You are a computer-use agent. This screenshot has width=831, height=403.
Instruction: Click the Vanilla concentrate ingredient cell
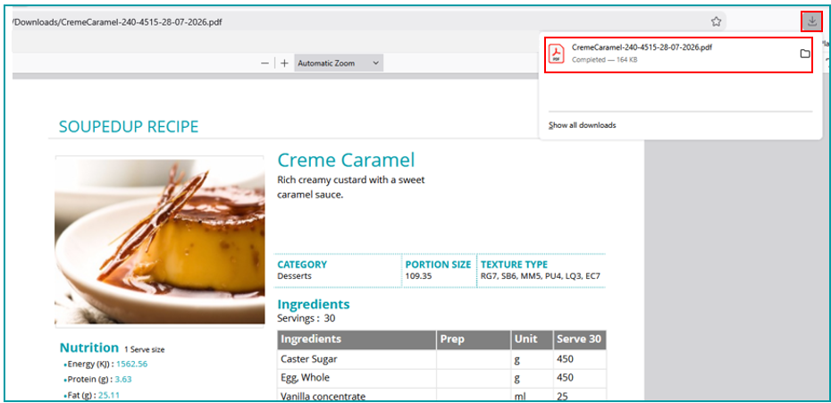(x=357, y=396)
